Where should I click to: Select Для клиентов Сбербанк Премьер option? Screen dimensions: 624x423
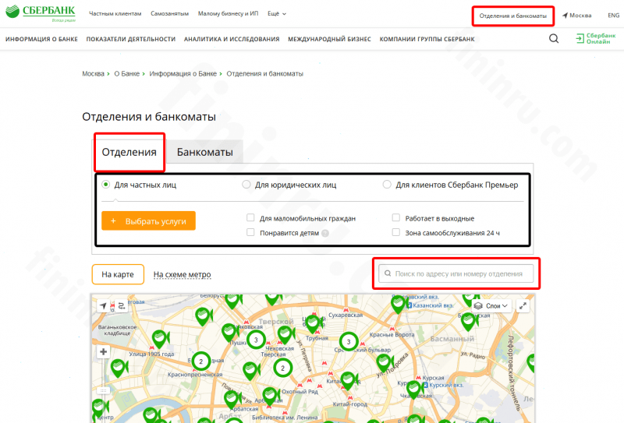(387, 185)
